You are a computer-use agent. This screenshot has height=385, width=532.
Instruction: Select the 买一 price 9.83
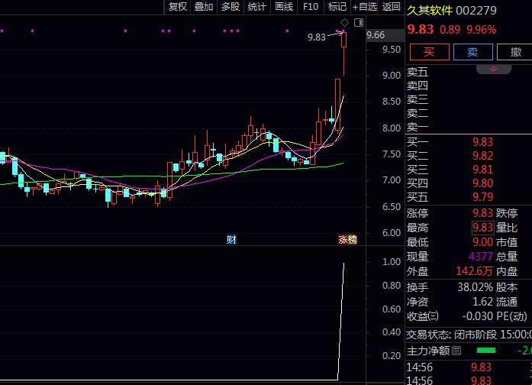[x=482, y=142]
